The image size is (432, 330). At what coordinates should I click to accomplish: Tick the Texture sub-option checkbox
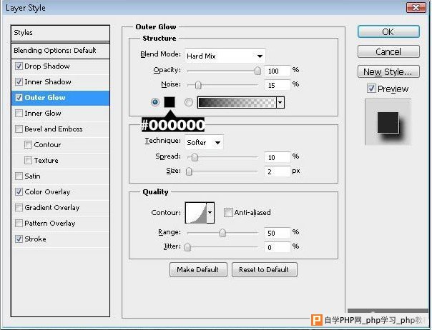[x=28, y=160]
